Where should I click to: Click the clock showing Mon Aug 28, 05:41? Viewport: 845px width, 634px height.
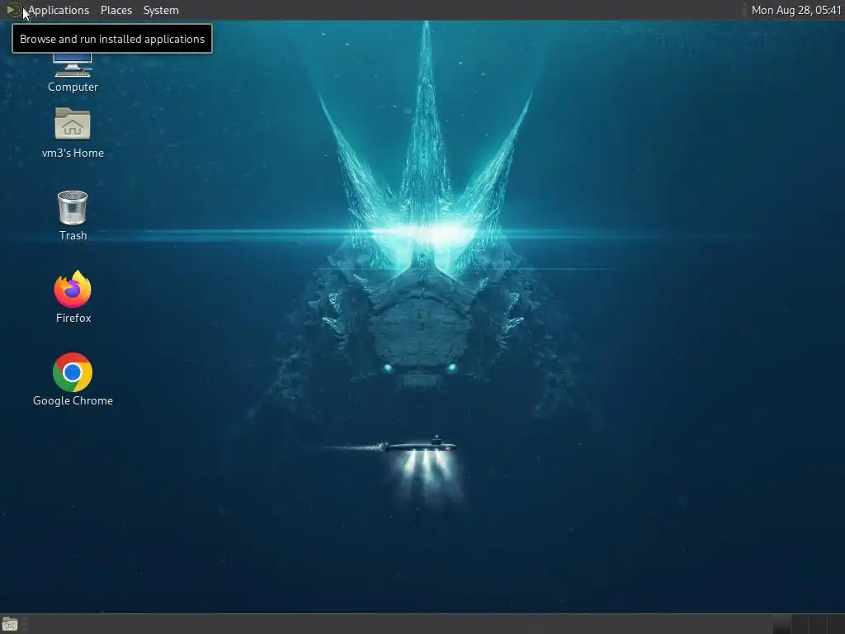pos(796,10)
